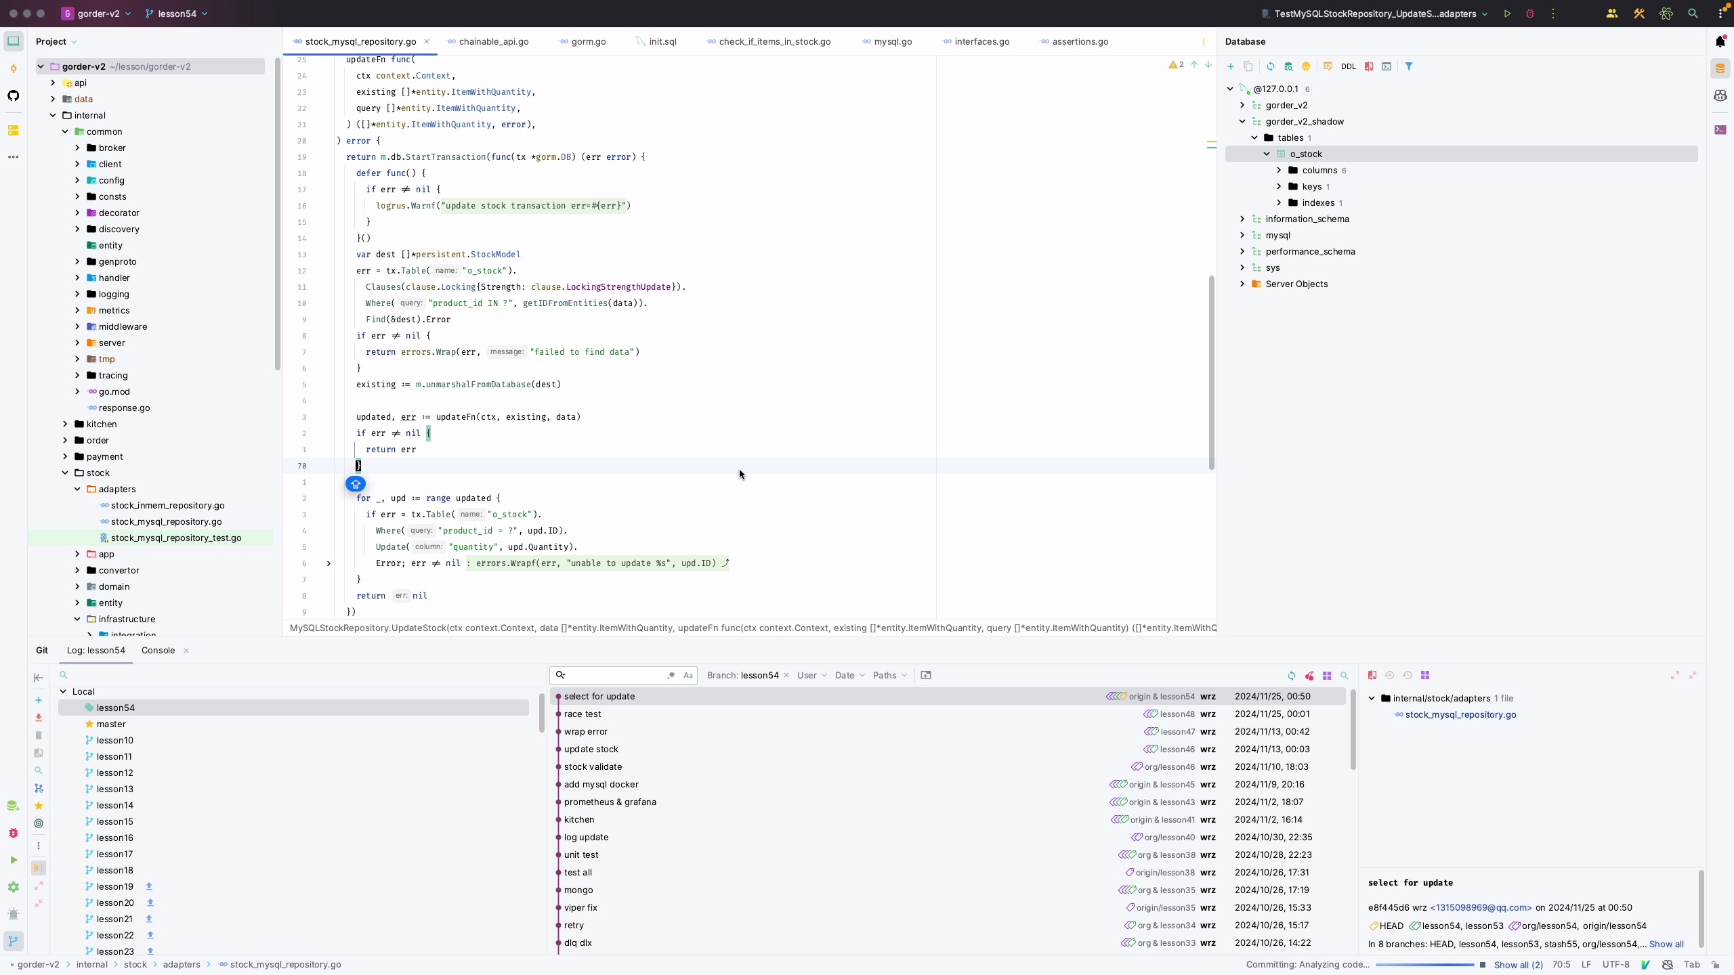
Task: Expand the gorder_v2 schema in Database tree
Action: [1242, 105]
